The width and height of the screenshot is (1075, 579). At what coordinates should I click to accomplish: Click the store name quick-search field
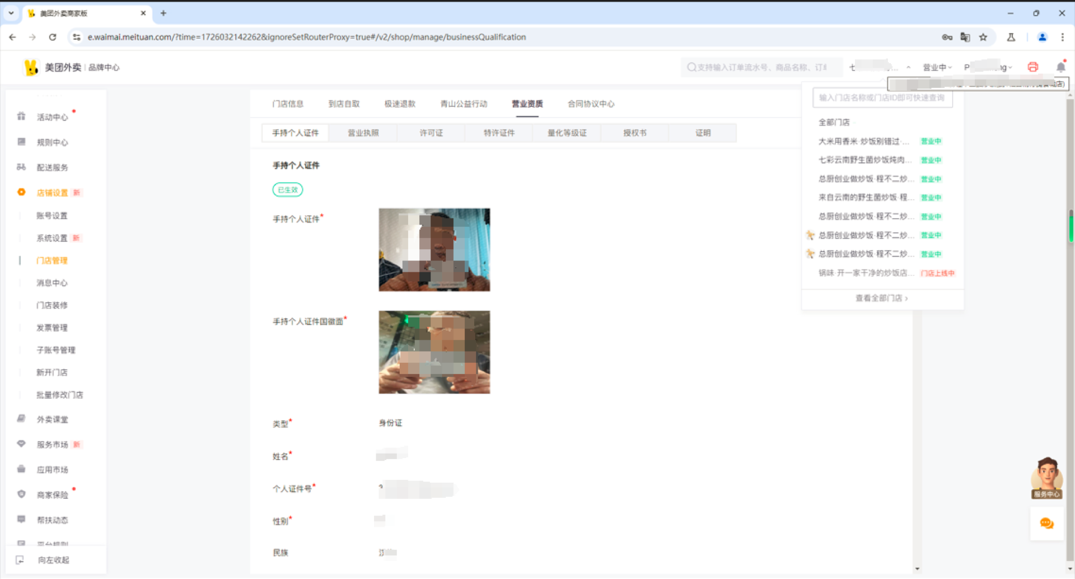882,97
